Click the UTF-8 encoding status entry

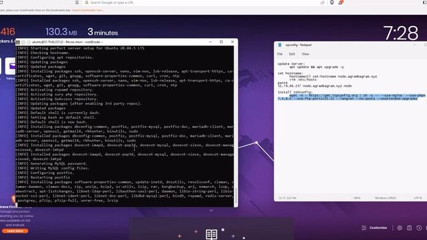pos(418,198)
